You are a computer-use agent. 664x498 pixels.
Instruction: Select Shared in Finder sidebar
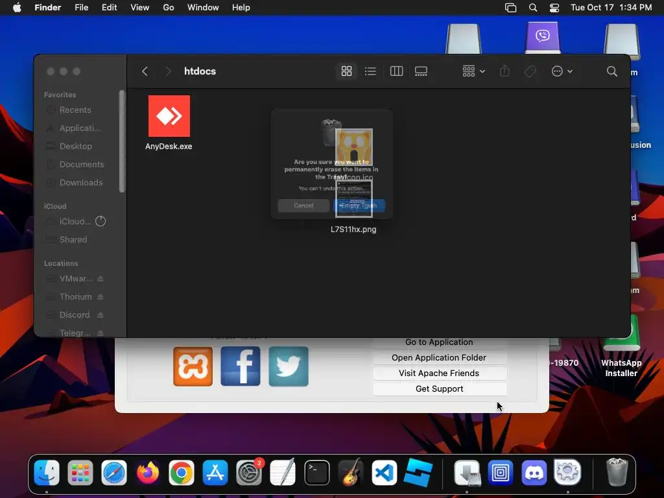tap(73, 240)
